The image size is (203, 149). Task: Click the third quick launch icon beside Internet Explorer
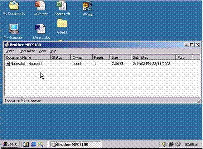coord(41,144)
